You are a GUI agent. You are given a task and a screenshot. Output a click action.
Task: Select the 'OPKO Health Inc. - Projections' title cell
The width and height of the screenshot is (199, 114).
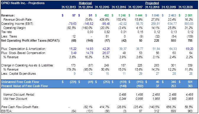pos(23,3)
